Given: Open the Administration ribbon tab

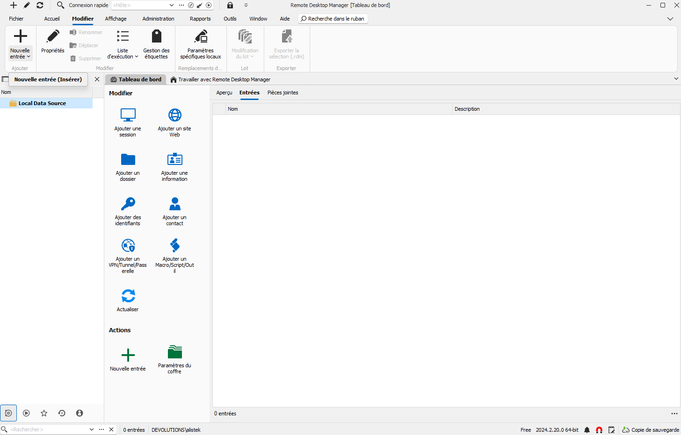Looking at the screenshot, I should click(x=158, y=19).
